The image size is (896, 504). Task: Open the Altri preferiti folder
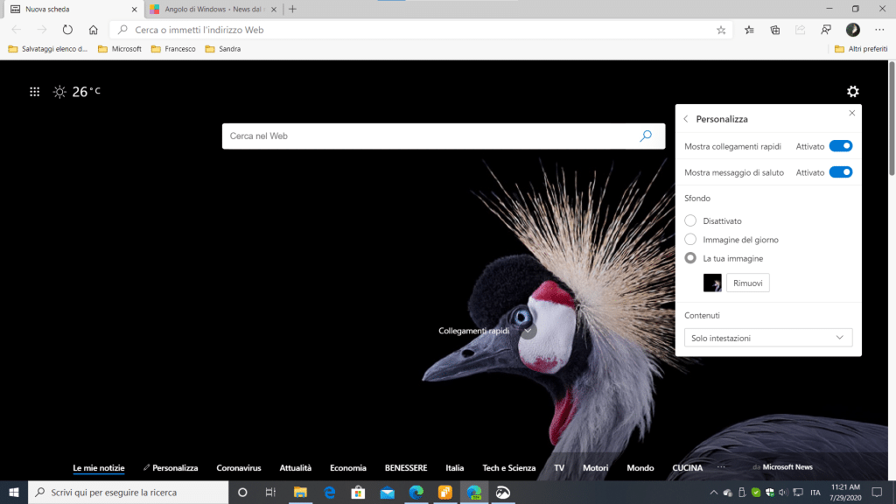pos(861,49)
